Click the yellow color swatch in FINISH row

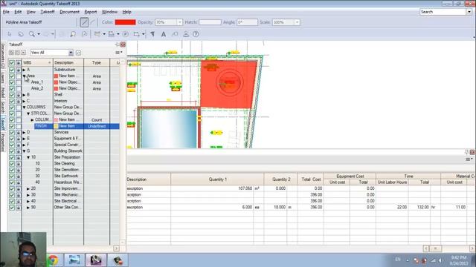click(x=57, y=126)
